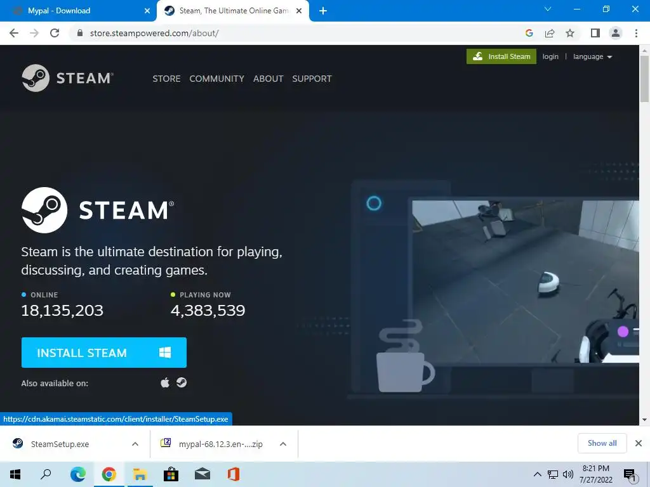The width and height of the screenshot is (650, 487).
Task: Toggle the browser side panel
Action: pyautogui.click(x=595, y=33)
